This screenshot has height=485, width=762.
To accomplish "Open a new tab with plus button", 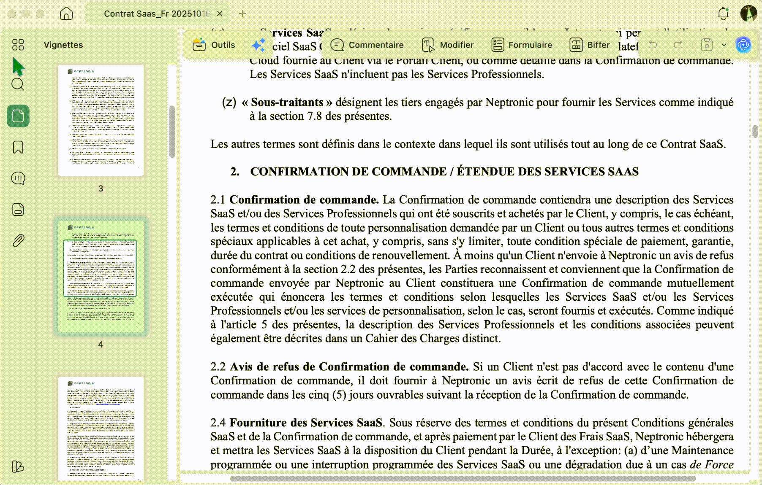I will (242, 13).
